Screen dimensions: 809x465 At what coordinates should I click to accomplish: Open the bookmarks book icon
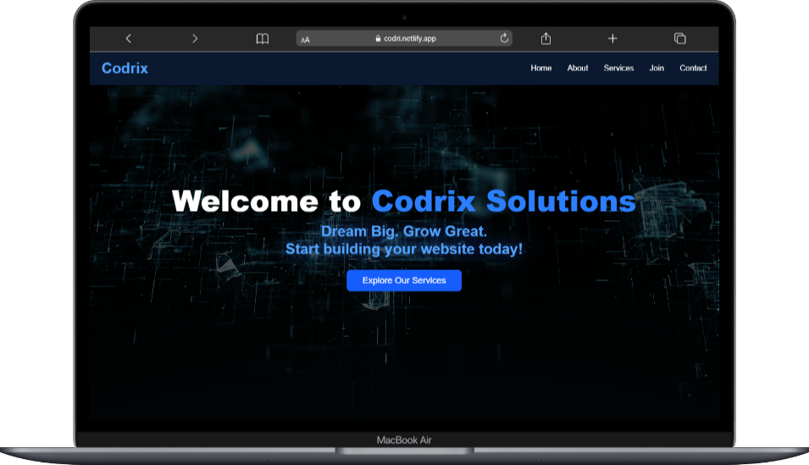263,39
